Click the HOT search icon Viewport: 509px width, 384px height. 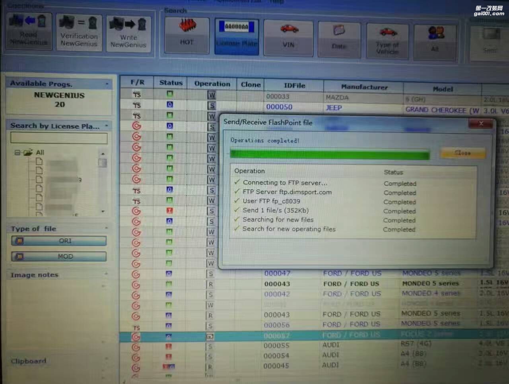click(x=187, y=35)
